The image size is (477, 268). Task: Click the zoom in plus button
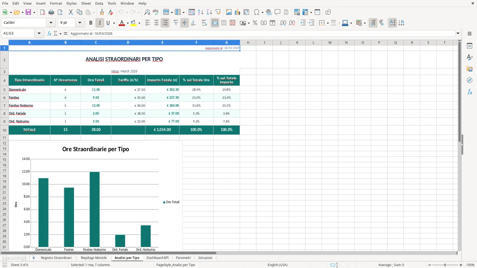461,265
